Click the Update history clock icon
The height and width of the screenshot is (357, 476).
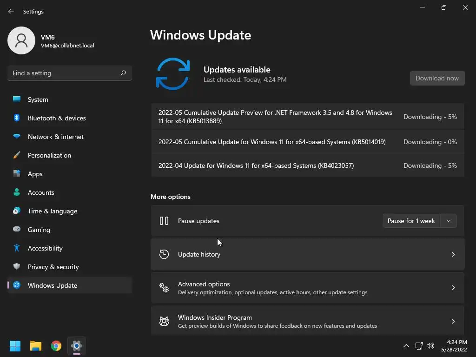[164, 254]
